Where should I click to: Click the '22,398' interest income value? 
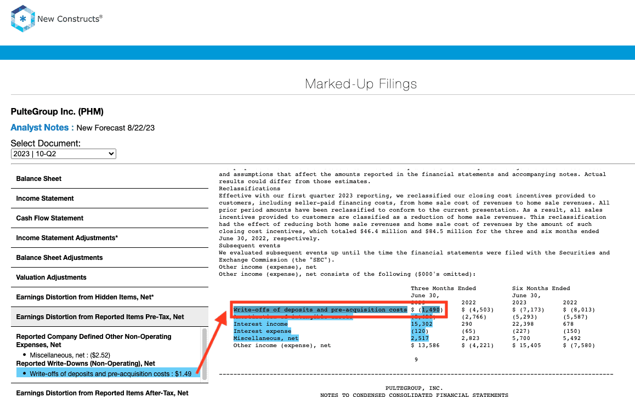coord(523,324)
